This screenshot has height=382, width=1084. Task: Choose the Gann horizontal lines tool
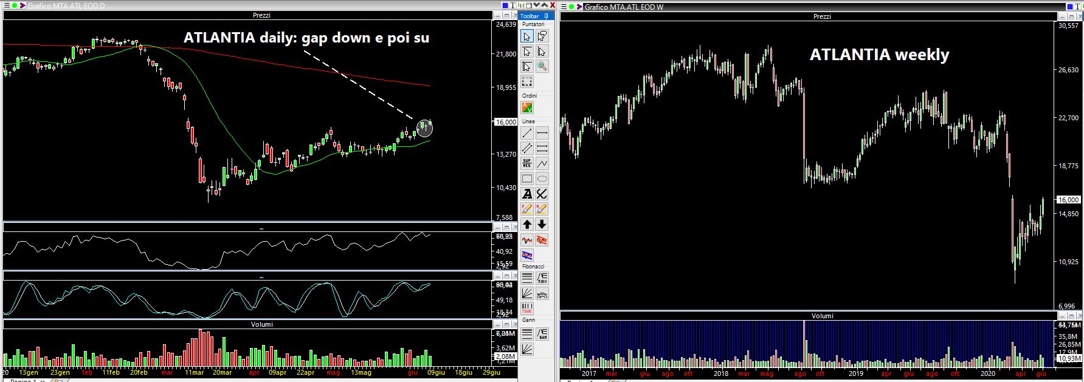click(x=527, y=333)
